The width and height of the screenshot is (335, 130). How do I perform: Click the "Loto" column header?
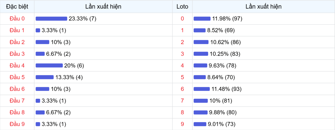(x=182, y=7)
